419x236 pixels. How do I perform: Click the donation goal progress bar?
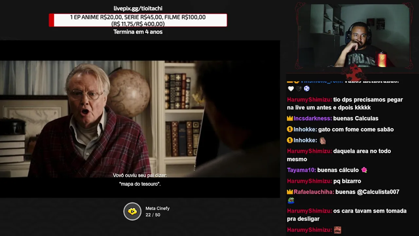138,20
